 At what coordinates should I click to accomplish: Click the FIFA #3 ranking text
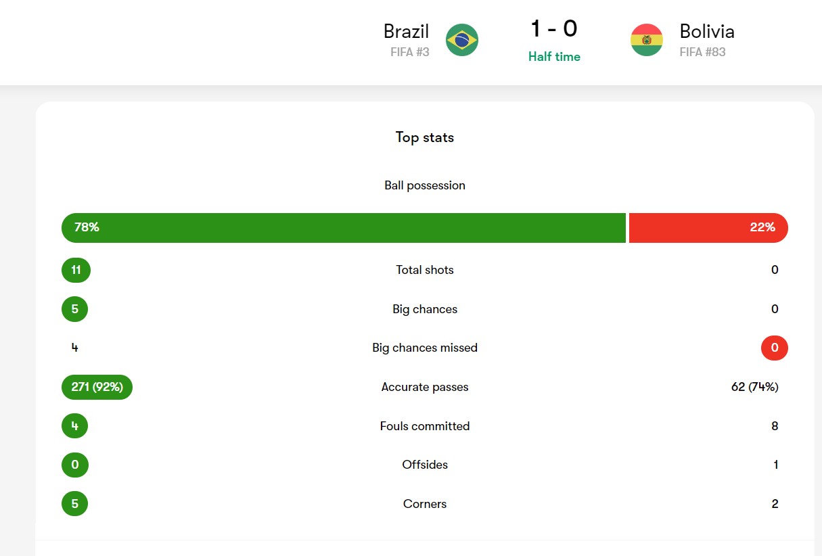coord(409,52)
